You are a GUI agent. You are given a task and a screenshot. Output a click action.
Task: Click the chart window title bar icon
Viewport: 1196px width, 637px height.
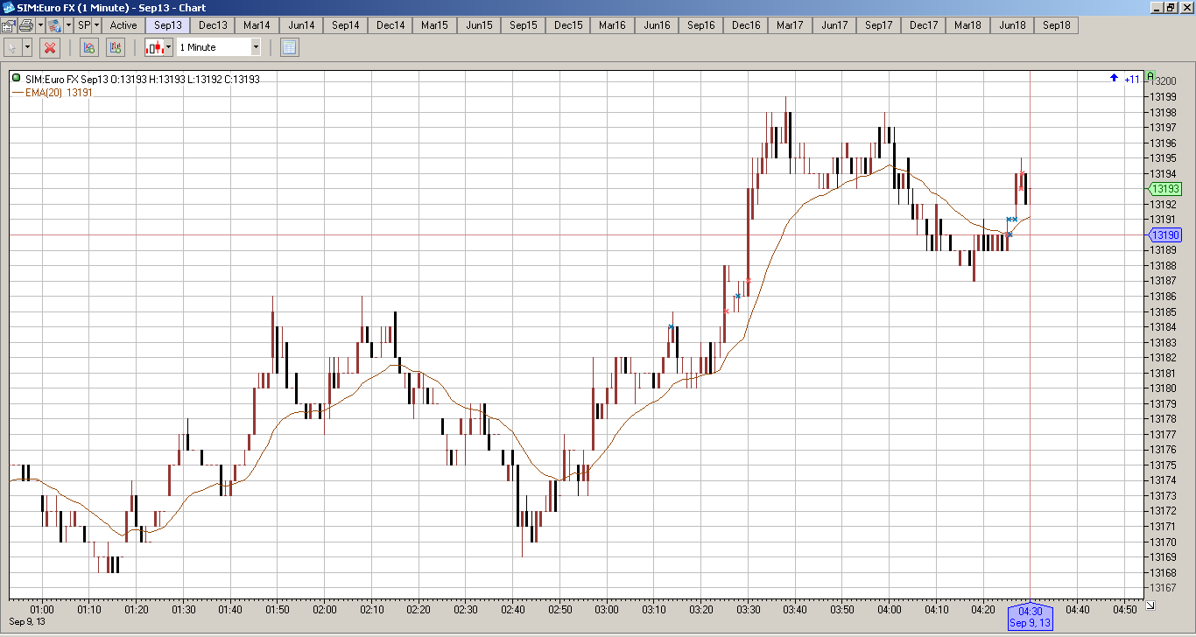pos(8,7)
